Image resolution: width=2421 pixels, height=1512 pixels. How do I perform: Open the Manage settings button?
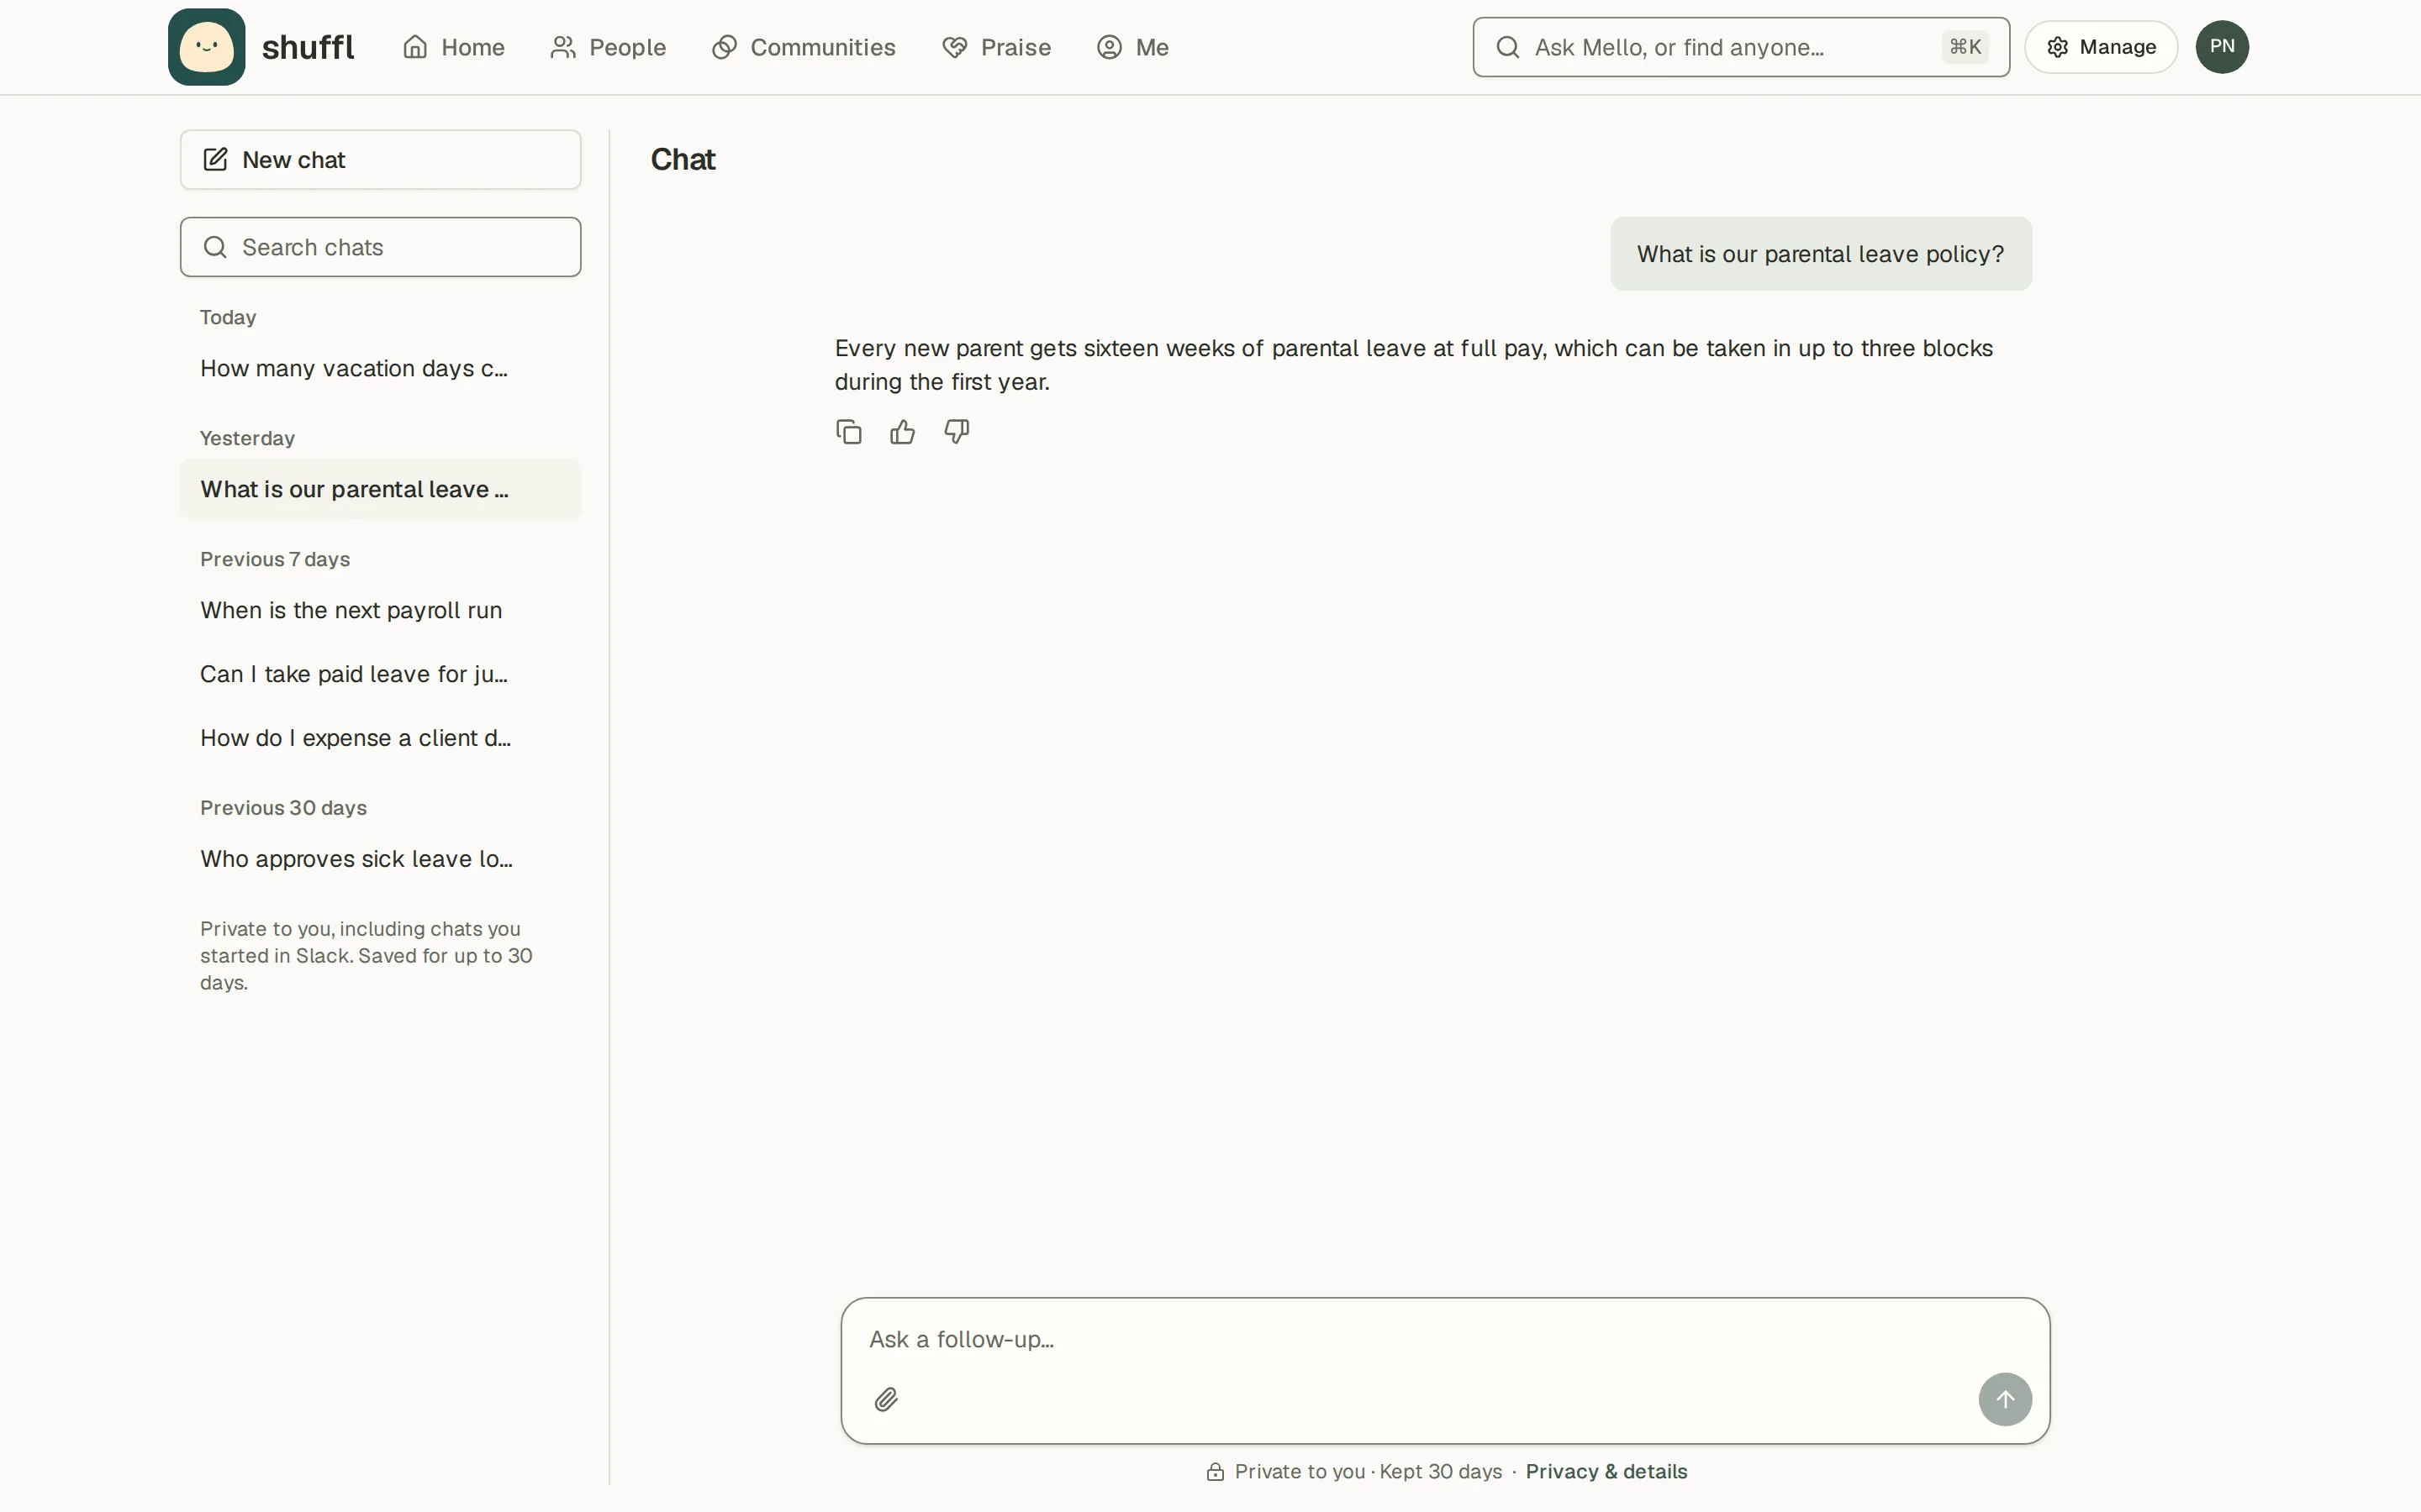2101,47
